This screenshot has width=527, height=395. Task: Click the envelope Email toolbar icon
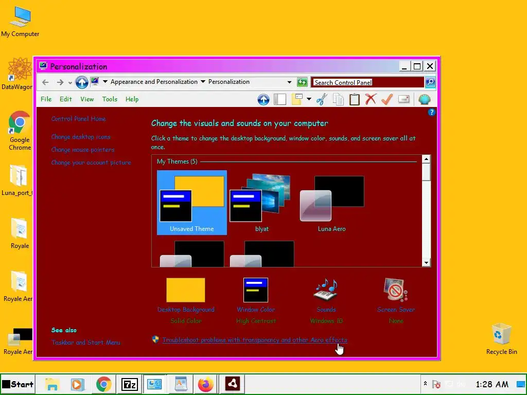[x=403, y=99]
